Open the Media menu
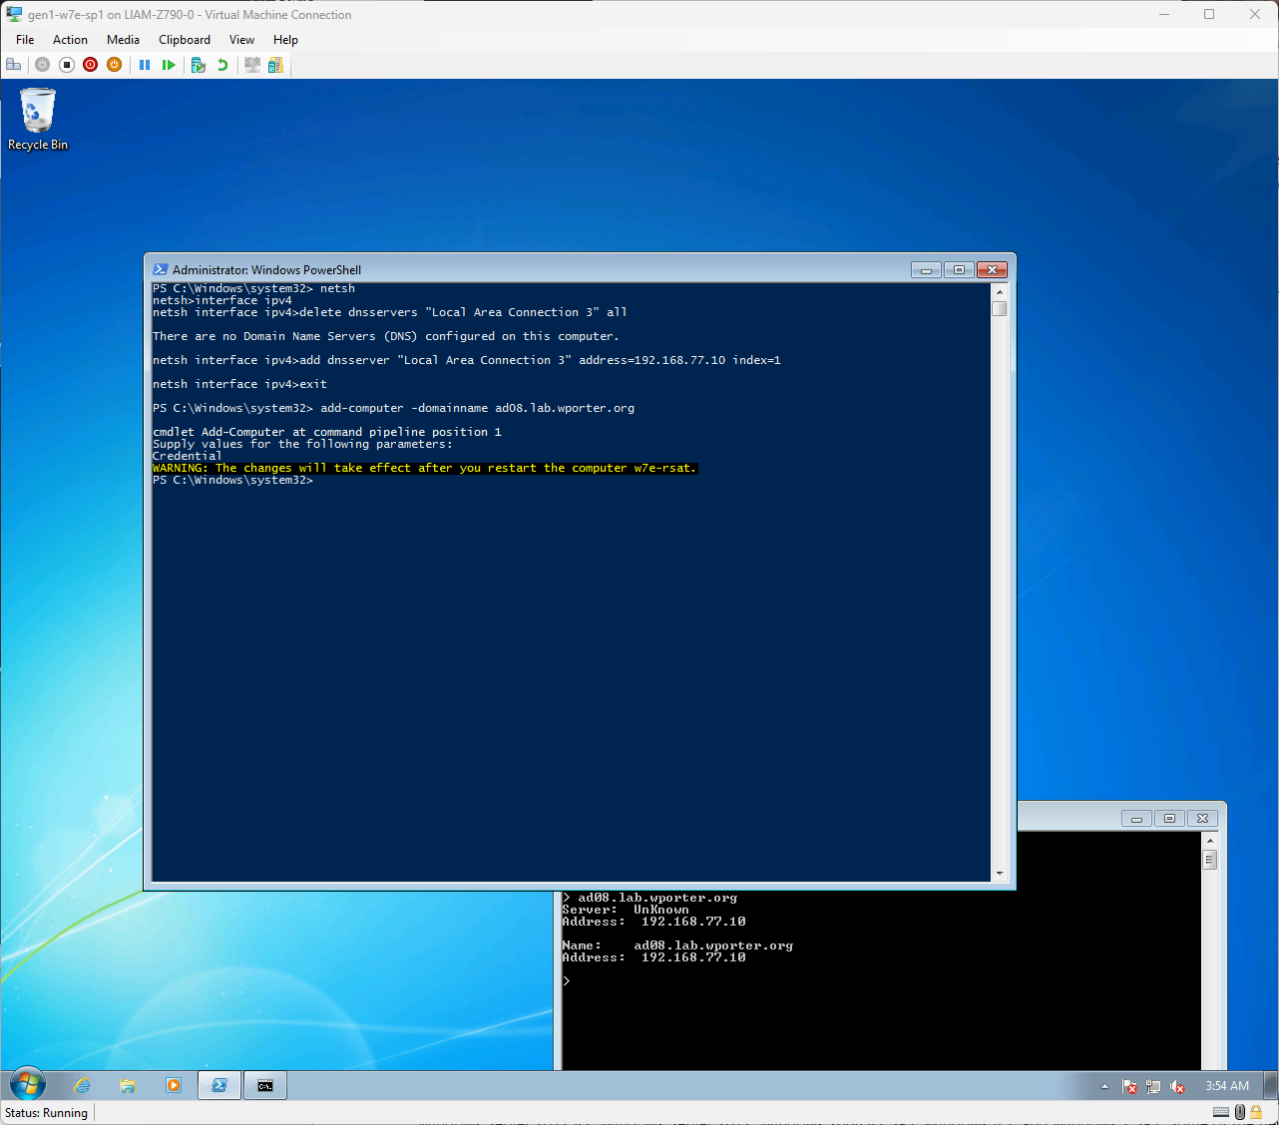1279x1125 pixels. pyautogui.click(x=123, y=40)
